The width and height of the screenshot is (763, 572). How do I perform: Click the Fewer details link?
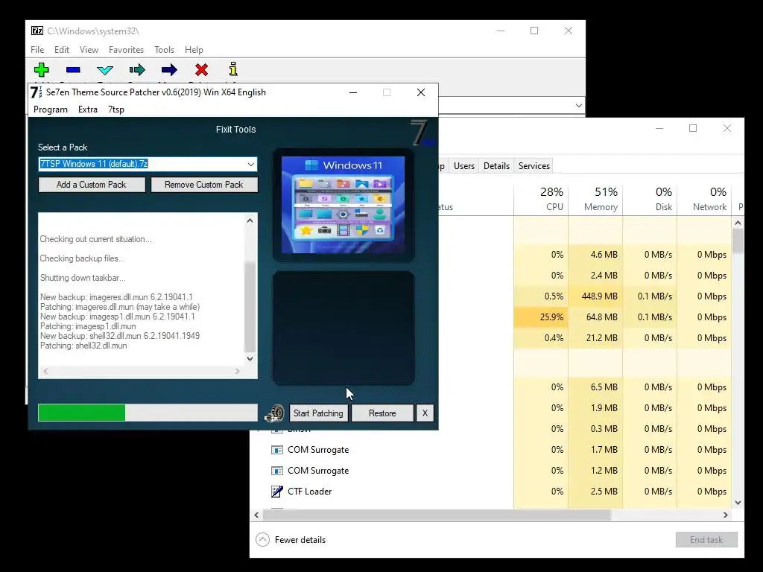point(300,540)
